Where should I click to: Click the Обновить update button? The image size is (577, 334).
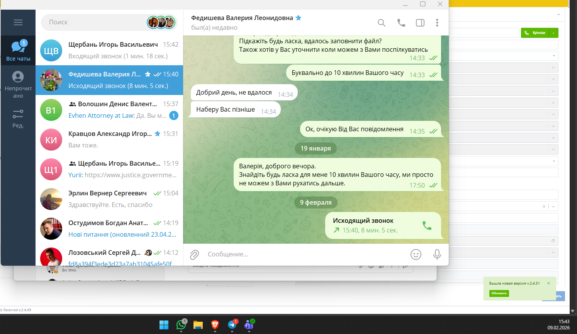point(499,293)
